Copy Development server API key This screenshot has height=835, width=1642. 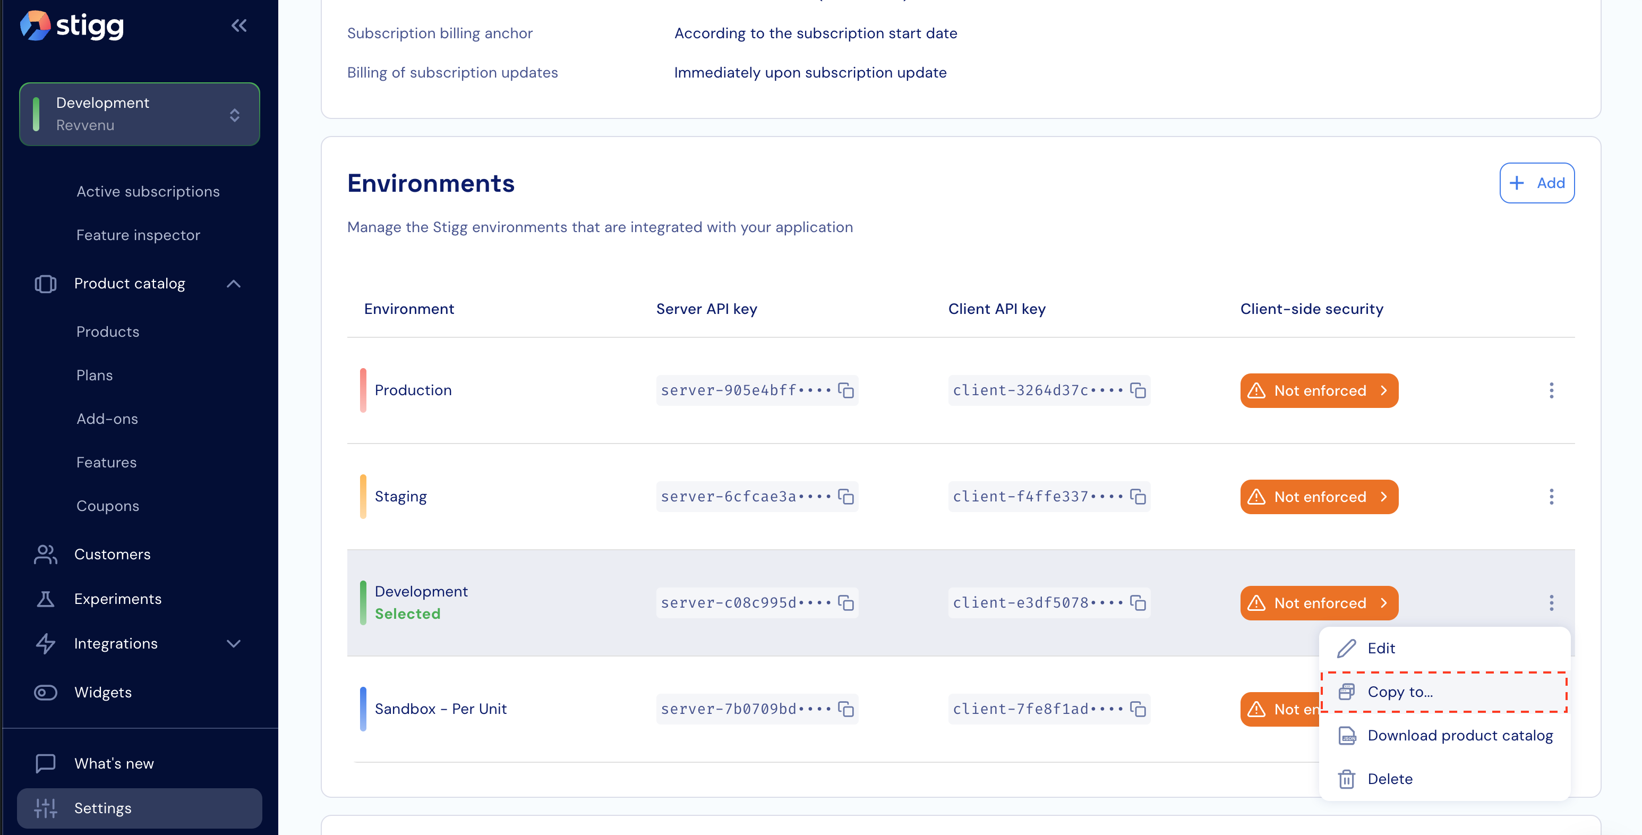pyautogui.click(x=846, y=602)
